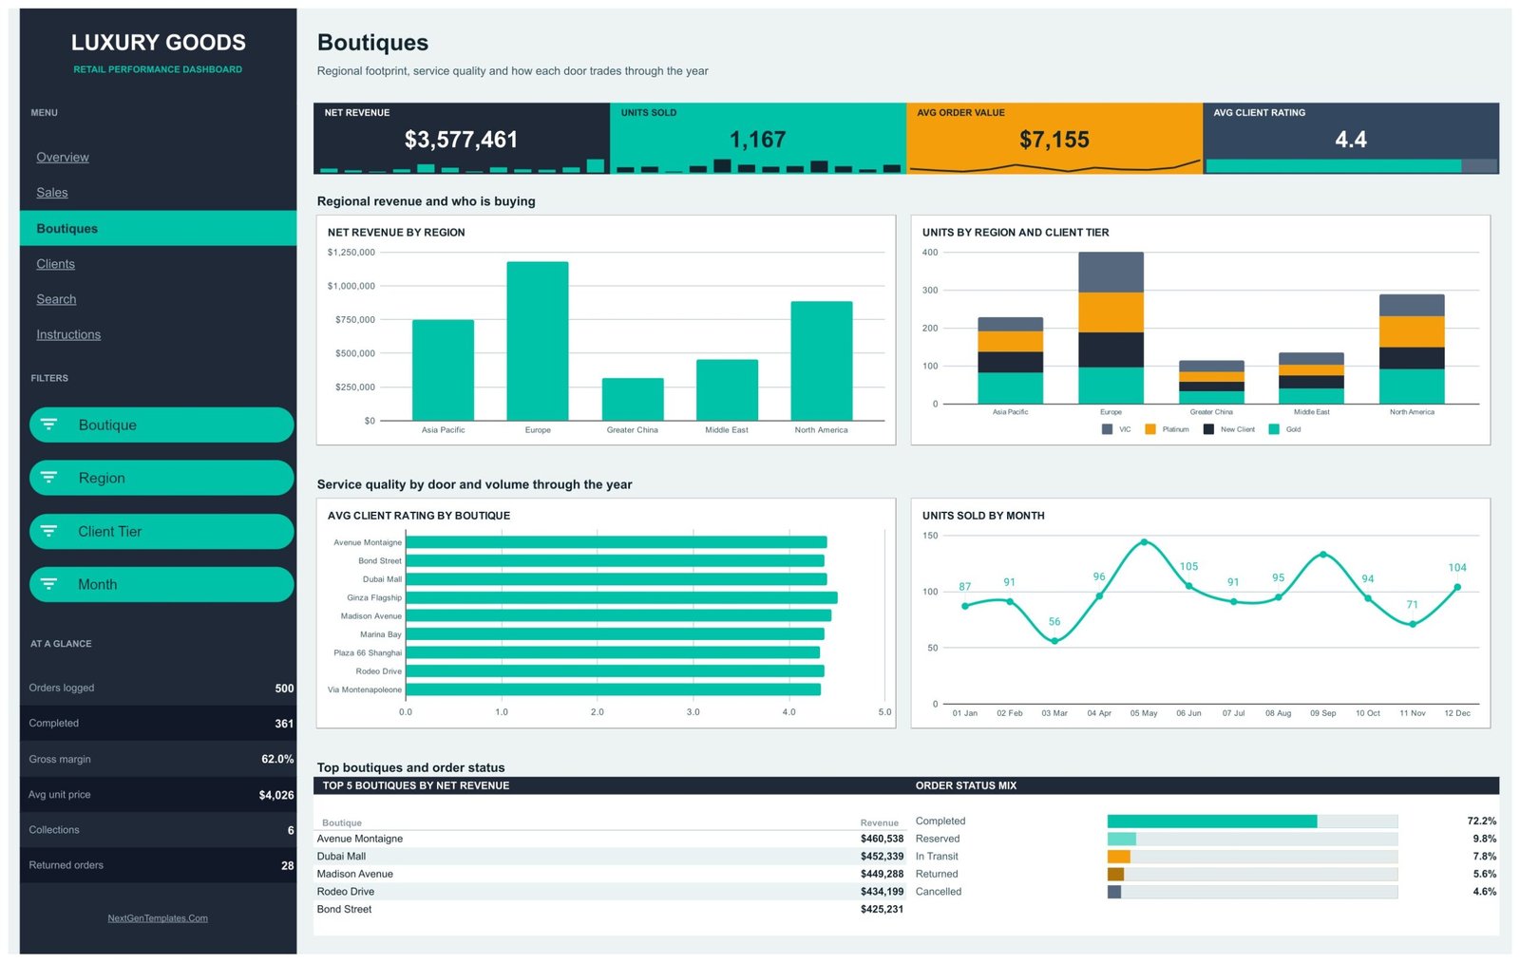Image resolution: width=1520 pixels, height=963 pixels.
Task: Click the Boutique column header
Action: click(342, 822)
